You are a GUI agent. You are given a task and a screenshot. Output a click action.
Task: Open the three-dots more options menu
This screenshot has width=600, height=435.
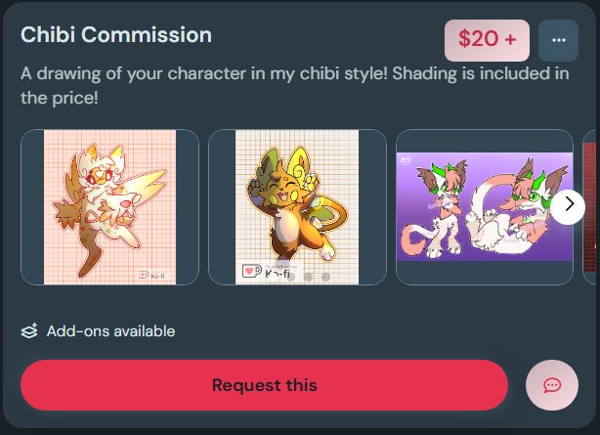558,41
